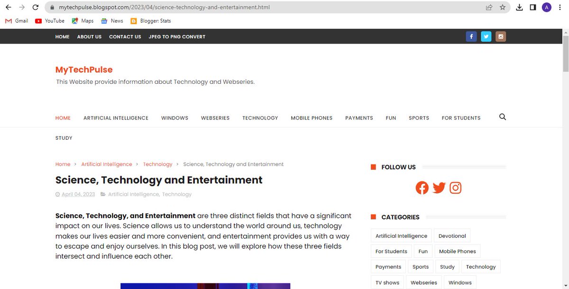
Task: Open Fun category tag
Action: click(423, 252)
